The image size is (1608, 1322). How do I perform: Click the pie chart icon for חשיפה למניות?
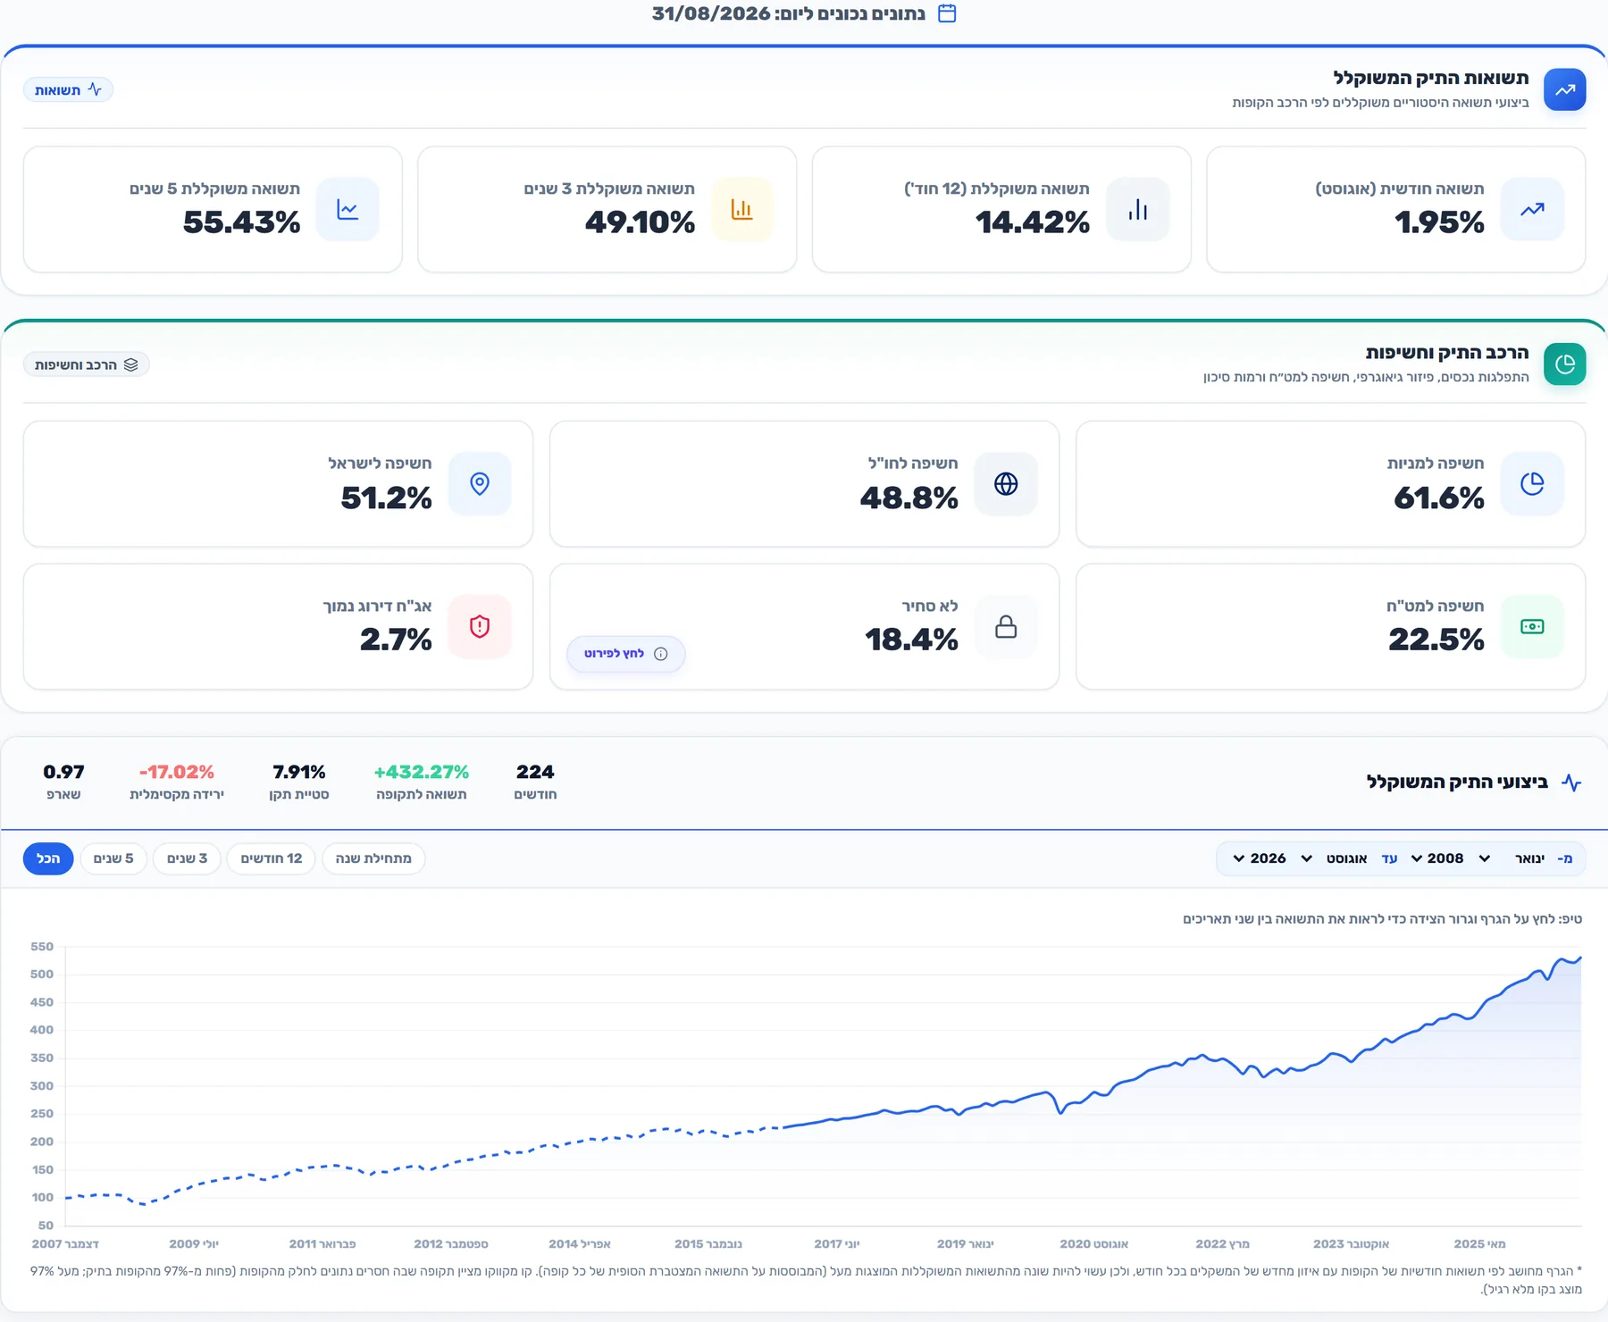(1532, 483)
